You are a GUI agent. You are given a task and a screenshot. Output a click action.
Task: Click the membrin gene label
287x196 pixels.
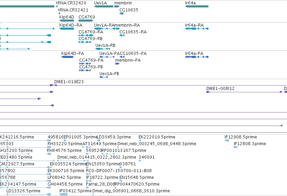pos(123,3)
